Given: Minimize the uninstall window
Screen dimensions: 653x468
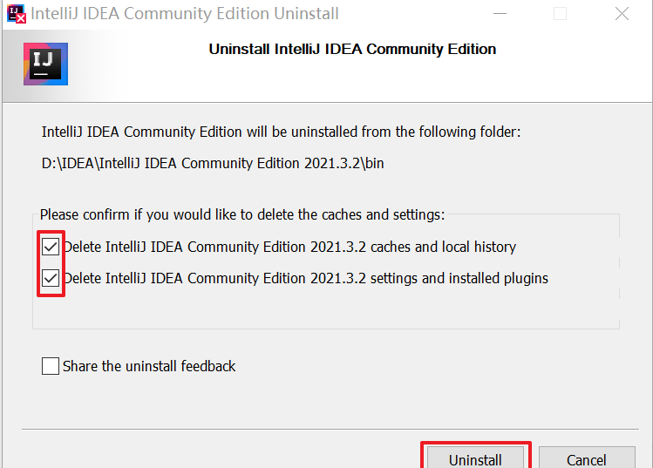Looking at the screenshot, I should click(500, 14).
